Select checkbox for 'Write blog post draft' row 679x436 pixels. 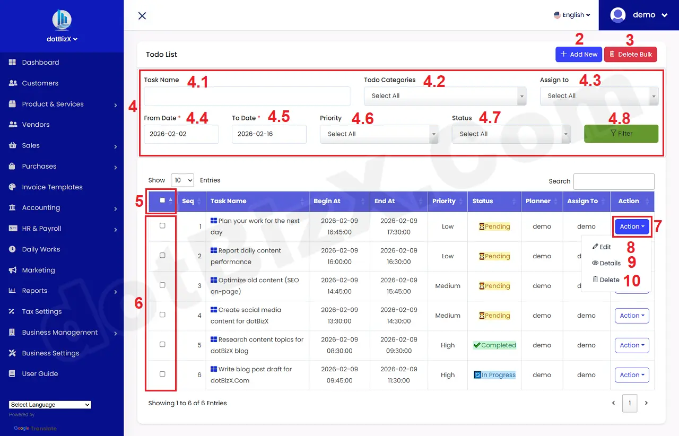click(x=162, y=374)
